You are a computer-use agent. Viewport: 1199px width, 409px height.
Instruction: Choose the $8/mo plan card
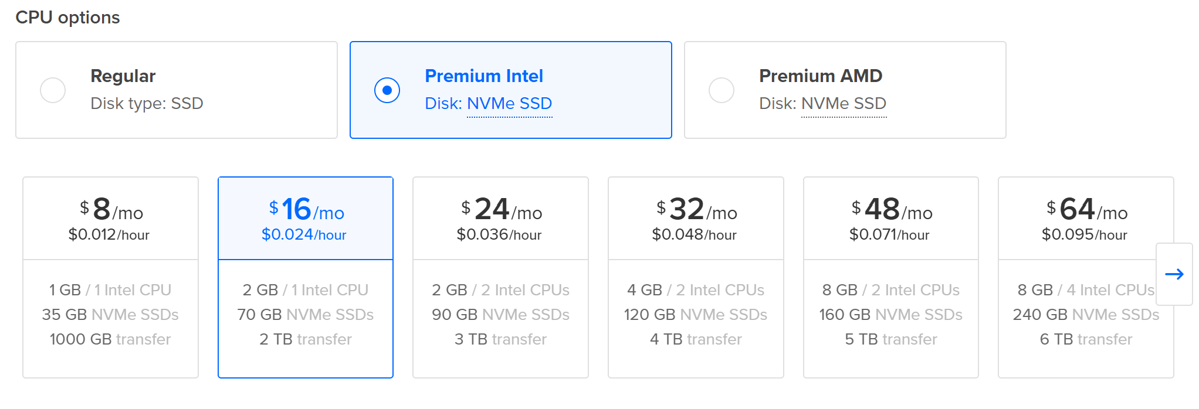click(110, 277)
